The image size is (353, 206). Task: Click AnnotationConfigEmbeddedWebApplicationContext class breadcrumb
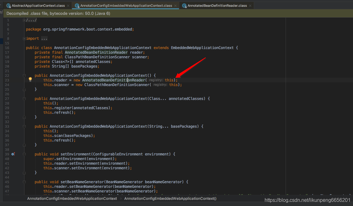pos(72,199)
